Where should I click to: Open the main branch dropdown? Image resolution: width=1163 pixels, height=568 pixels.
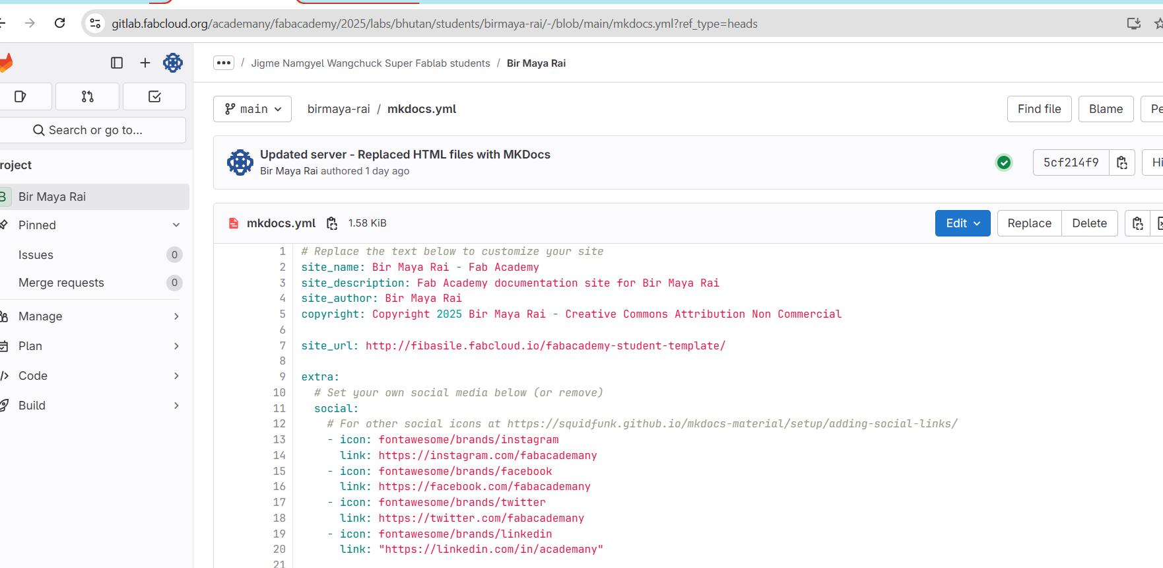pyautogui.click(x=253, y=109)
